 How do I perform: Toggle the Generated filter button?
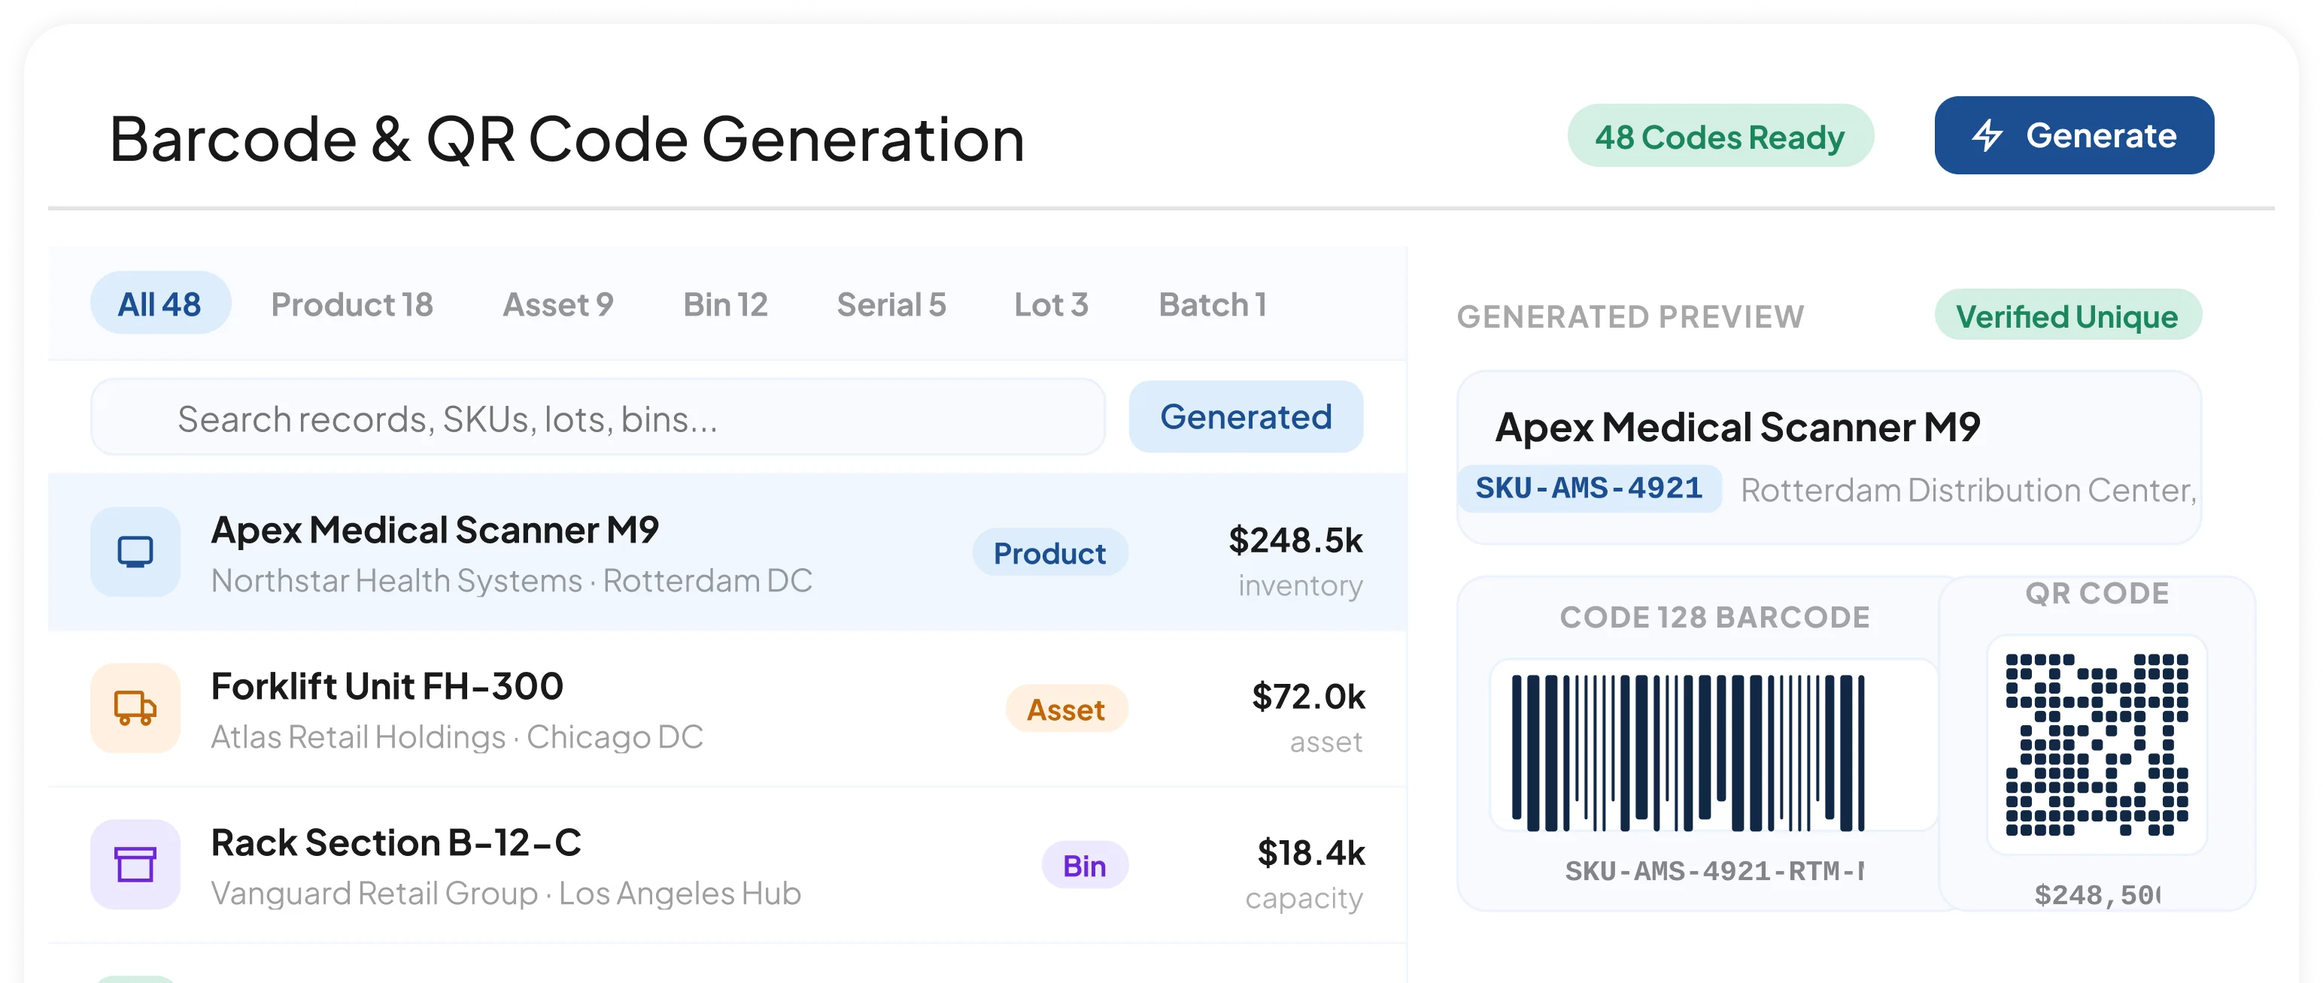click(x=1245, y=416)
